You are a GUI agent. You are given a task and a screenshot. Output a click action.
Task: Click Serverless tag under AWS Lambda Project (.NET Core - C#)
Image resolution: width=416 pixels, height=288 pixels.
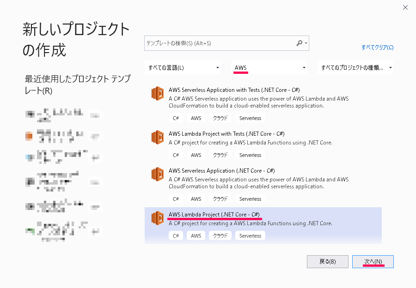250,236
